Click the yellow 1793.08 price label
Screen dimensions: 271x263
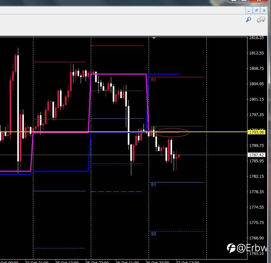(257, 132)
